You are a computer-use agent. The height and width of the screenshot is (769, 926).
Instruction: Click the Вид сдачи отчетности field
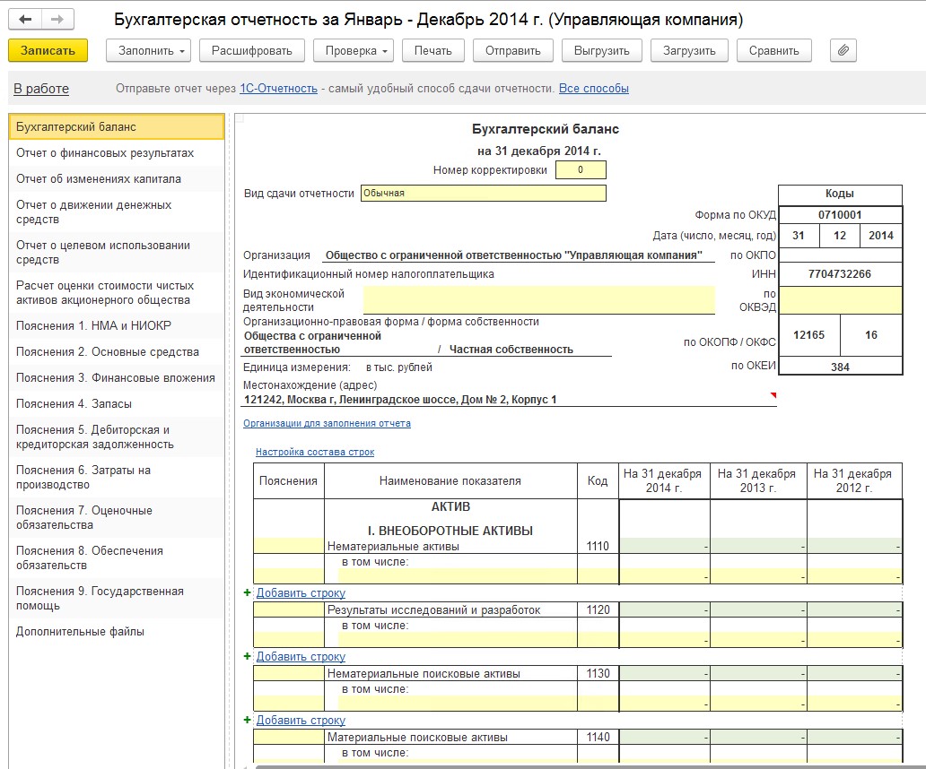tap(483, 193)
